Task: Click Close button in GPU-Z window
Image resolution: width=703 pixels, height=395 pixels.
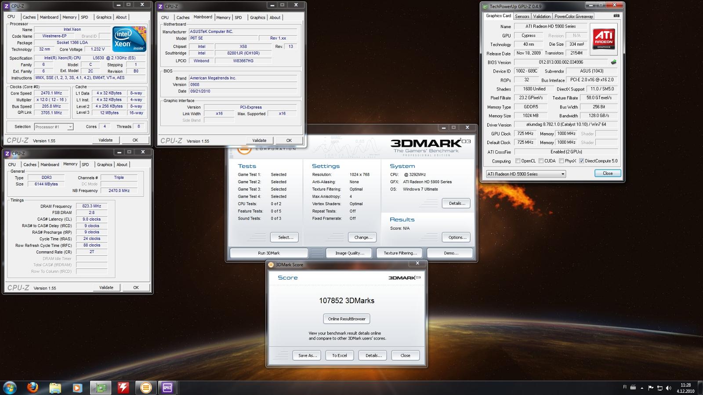Action: pos(608,173)
